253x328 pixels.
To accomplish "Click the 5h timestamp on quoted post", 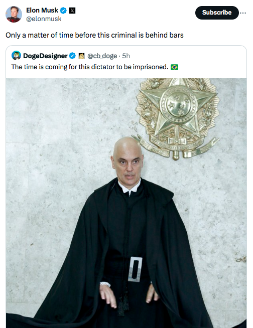I will coord(126,56).
